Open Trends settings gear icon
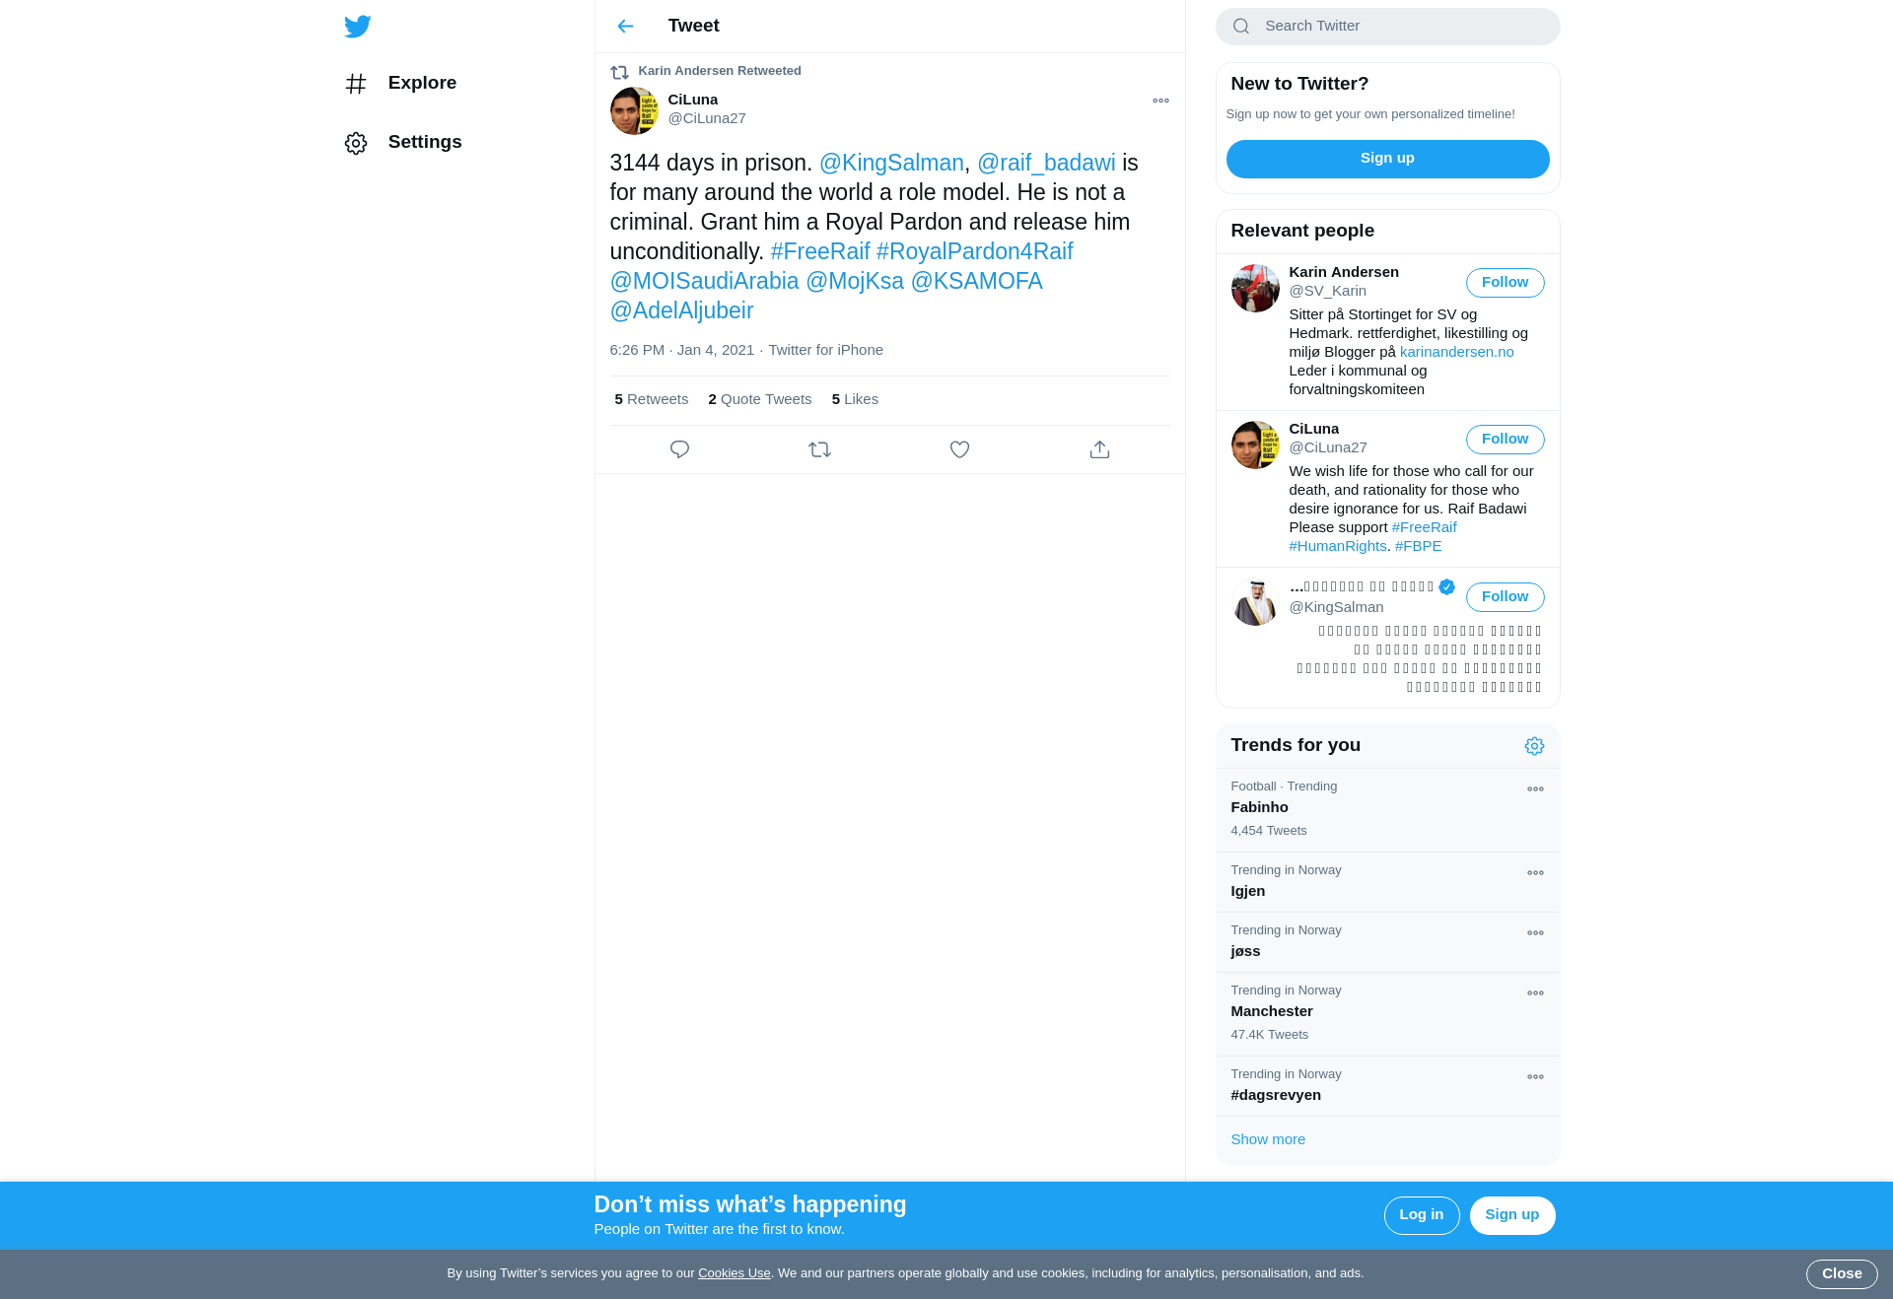This screenshot has height=1299, width=1893. 1534,746
